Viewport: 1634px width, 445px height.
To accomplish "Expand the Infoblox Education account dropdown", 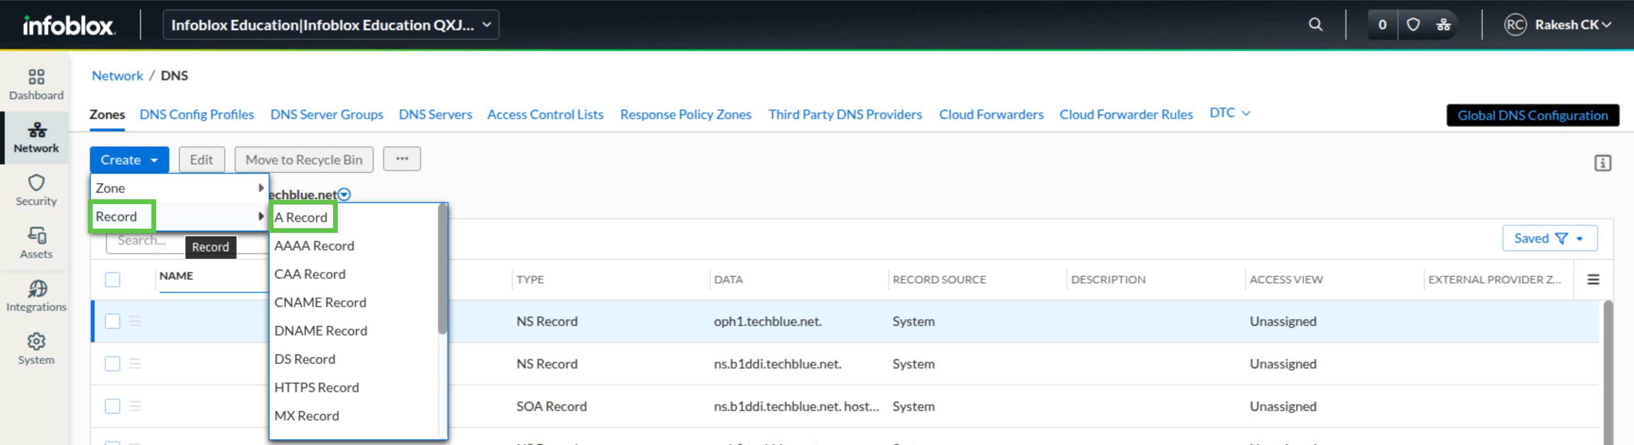I will pos(331,25).
